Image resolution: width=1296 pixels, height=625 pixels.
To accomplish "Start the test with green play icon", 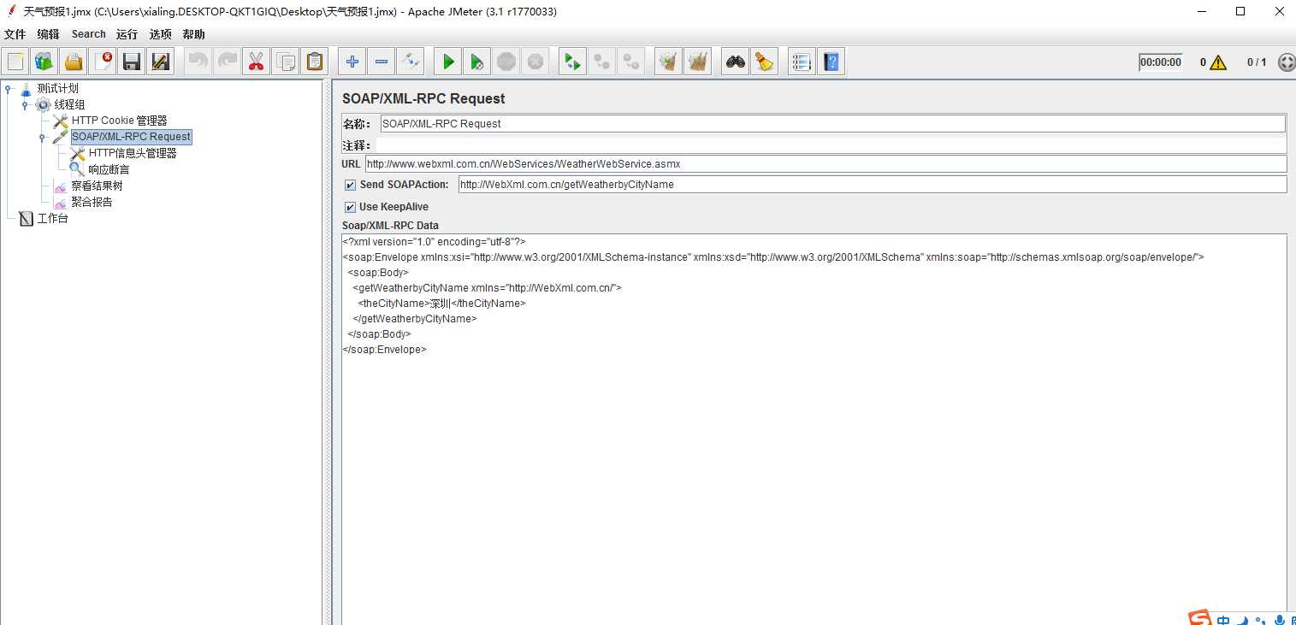I will click(x=448, y=62).
